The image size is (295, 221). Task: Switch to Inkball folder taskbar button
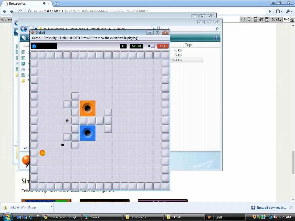pyautogui.click(x=184, y=217)
